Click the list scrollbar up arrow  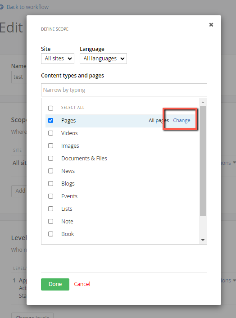click(203, 102)
